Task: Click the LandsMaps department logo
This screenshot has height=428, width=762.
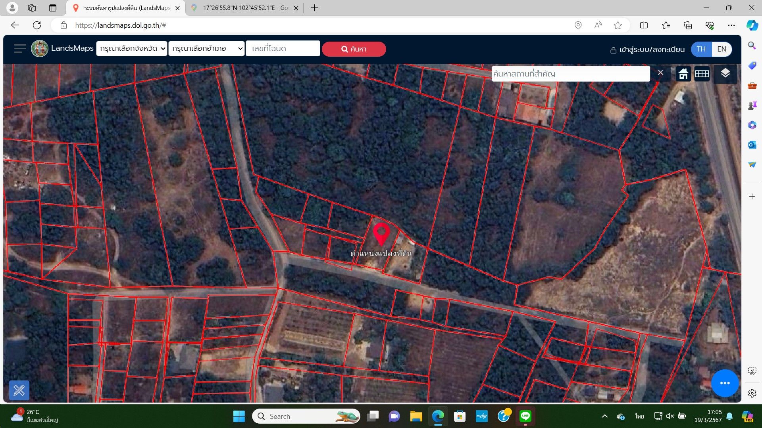Action: coord(40,49)
